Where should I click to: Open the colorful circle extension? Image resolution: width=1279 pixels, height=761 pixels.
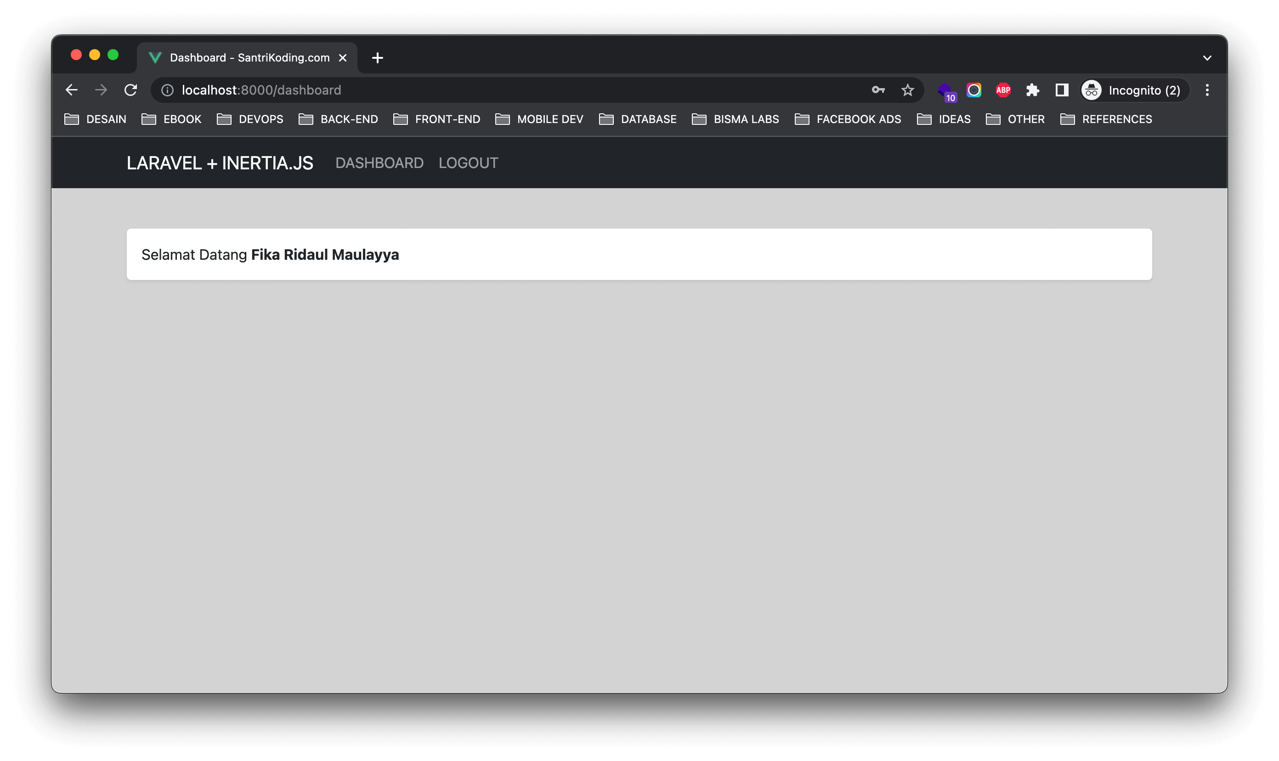click(x=973, y=90)
